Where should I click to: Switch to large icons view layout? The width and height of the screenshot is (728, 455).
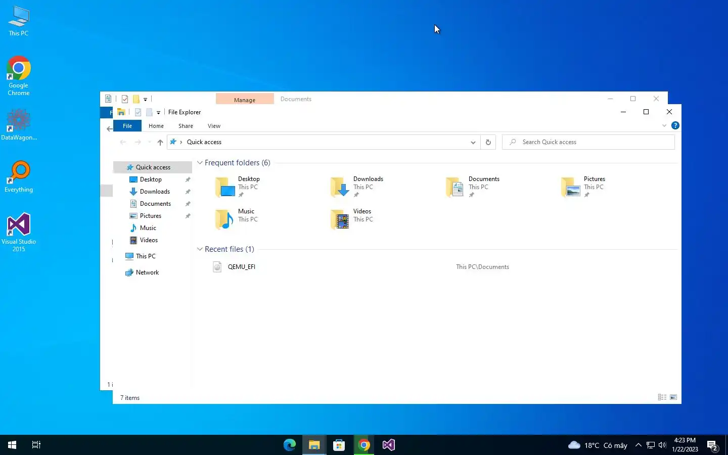point(673,397)
